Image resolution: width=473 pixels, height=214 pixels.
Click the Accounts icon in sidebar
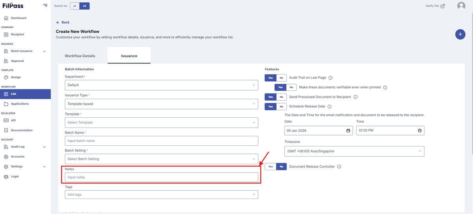[x=6, y=157]
